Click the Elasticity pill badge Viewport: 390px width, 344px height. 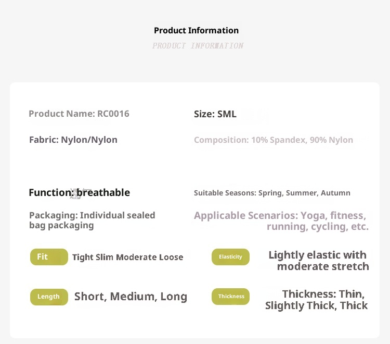230,257
